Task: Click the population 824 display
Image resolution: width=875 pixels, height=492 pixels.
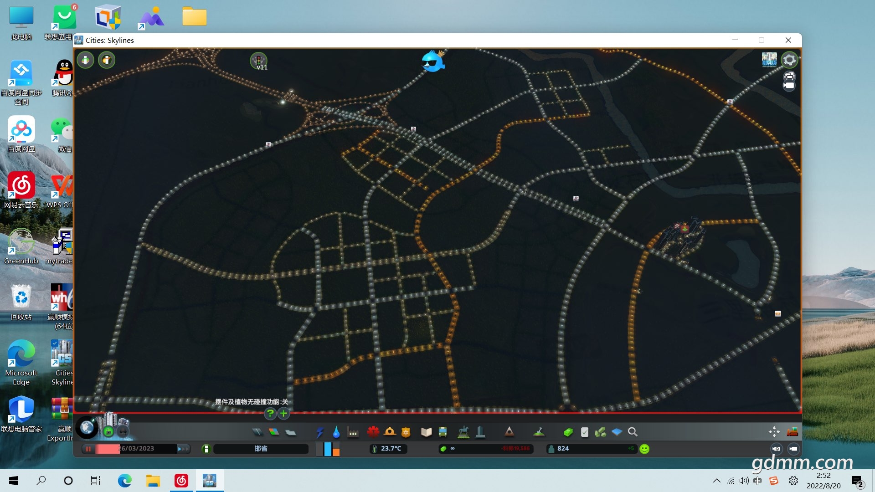Action: pos(592,449)
